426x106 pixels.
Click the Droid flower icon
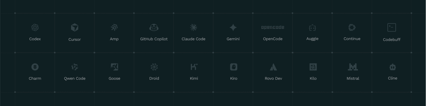154,67
